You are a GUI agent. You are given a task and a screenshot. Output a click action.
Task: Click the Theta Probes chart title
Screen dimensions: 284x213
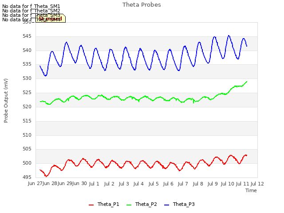(142, 5)
